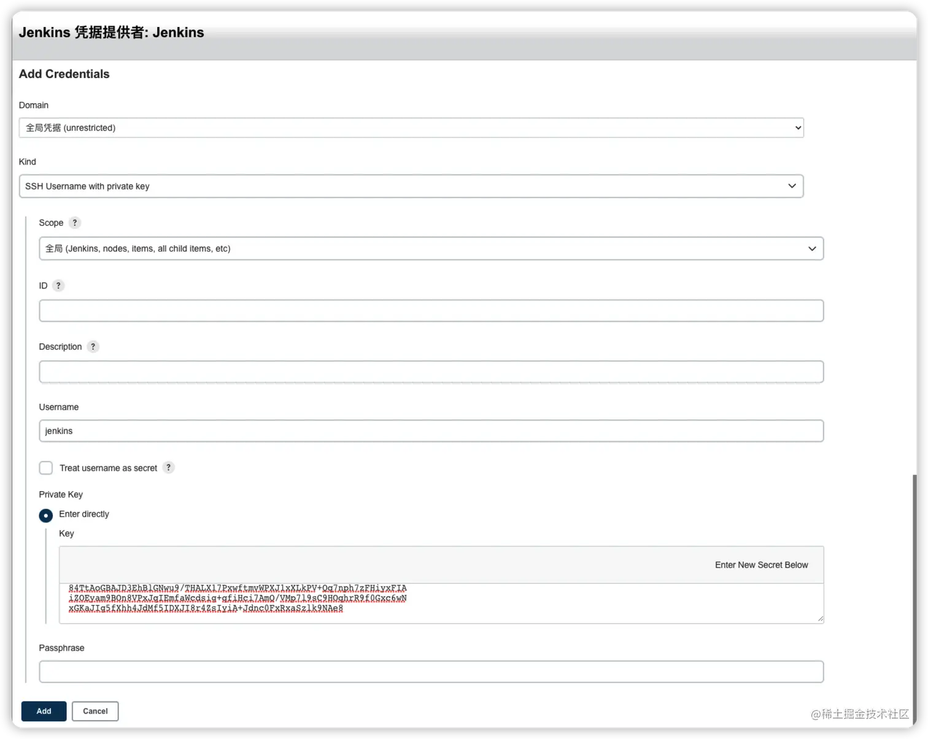Screen dimensions: 928x739
Task: Click the page vertical scrollbar
Action: [914, 598]
